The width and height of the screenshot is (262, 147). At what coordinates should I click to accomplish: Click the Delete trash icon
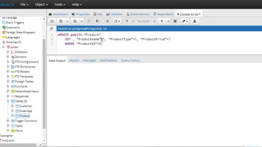[107, 21]
